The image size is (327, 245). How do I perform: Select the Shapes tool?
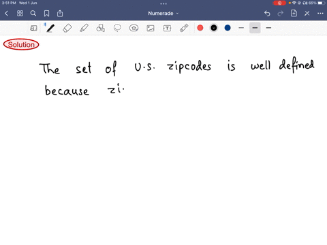click(101, 28)
